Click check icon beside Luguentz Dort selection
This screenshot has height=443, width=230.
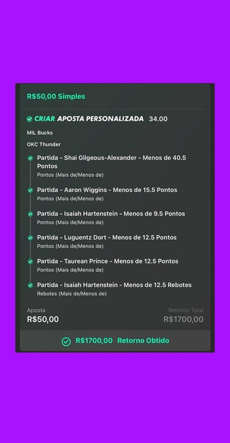coord(30,238)
